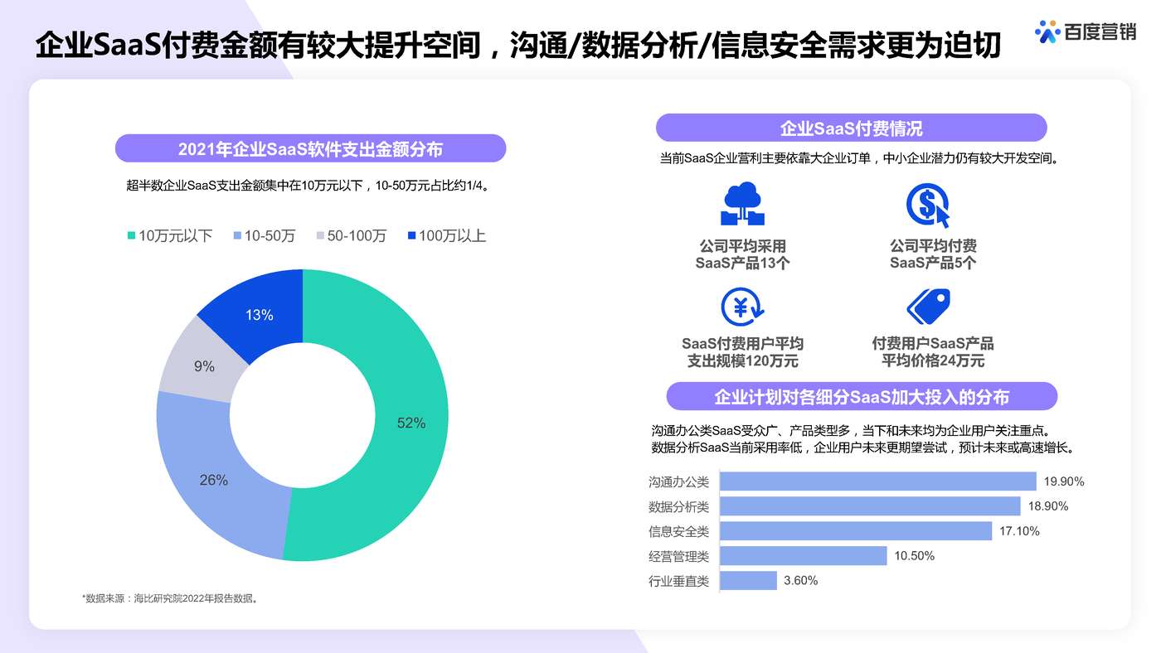Click the 行业垂直类 3.60% bar
Screen dimensions: 1161x653
(x=748, y=580)
